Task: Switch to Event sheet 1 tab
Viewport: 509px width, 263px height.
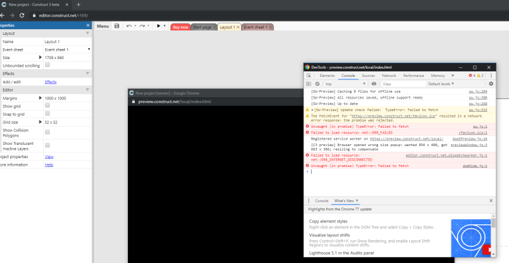Action: tap(256, 27)
